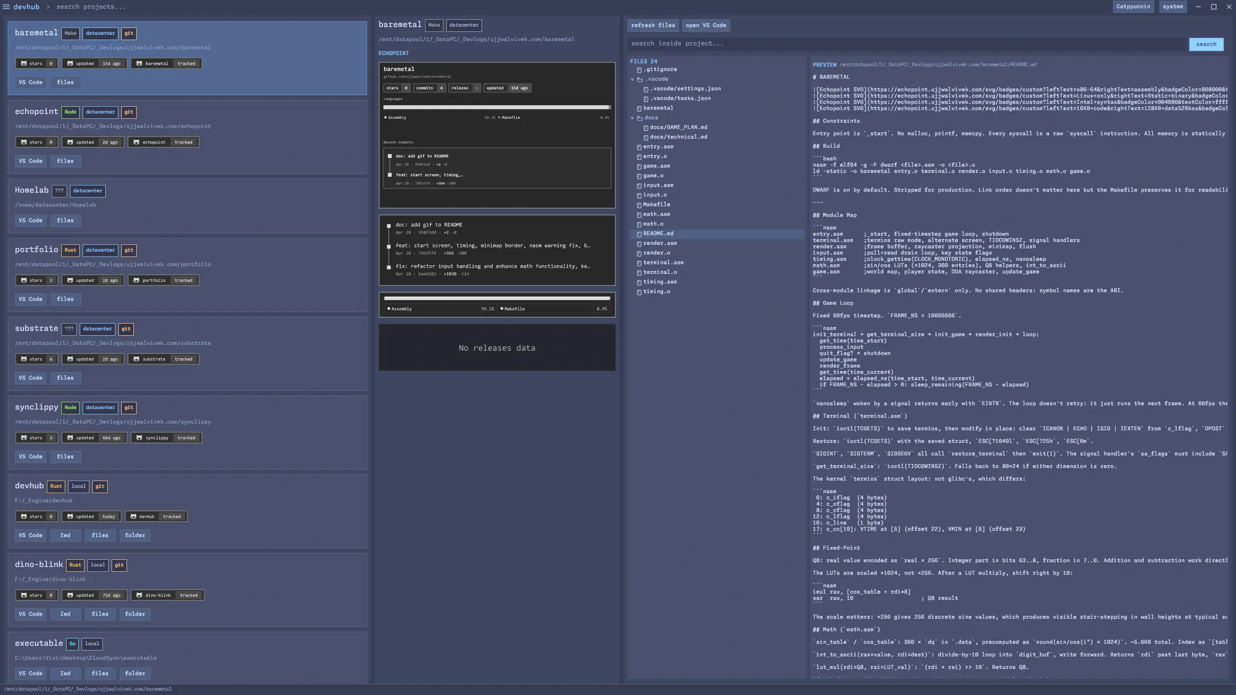Image resolution: width=1236 pixels, height=695 pixels.
Task: Select the PREVIEW panel heading
Action: pos(824,65)
